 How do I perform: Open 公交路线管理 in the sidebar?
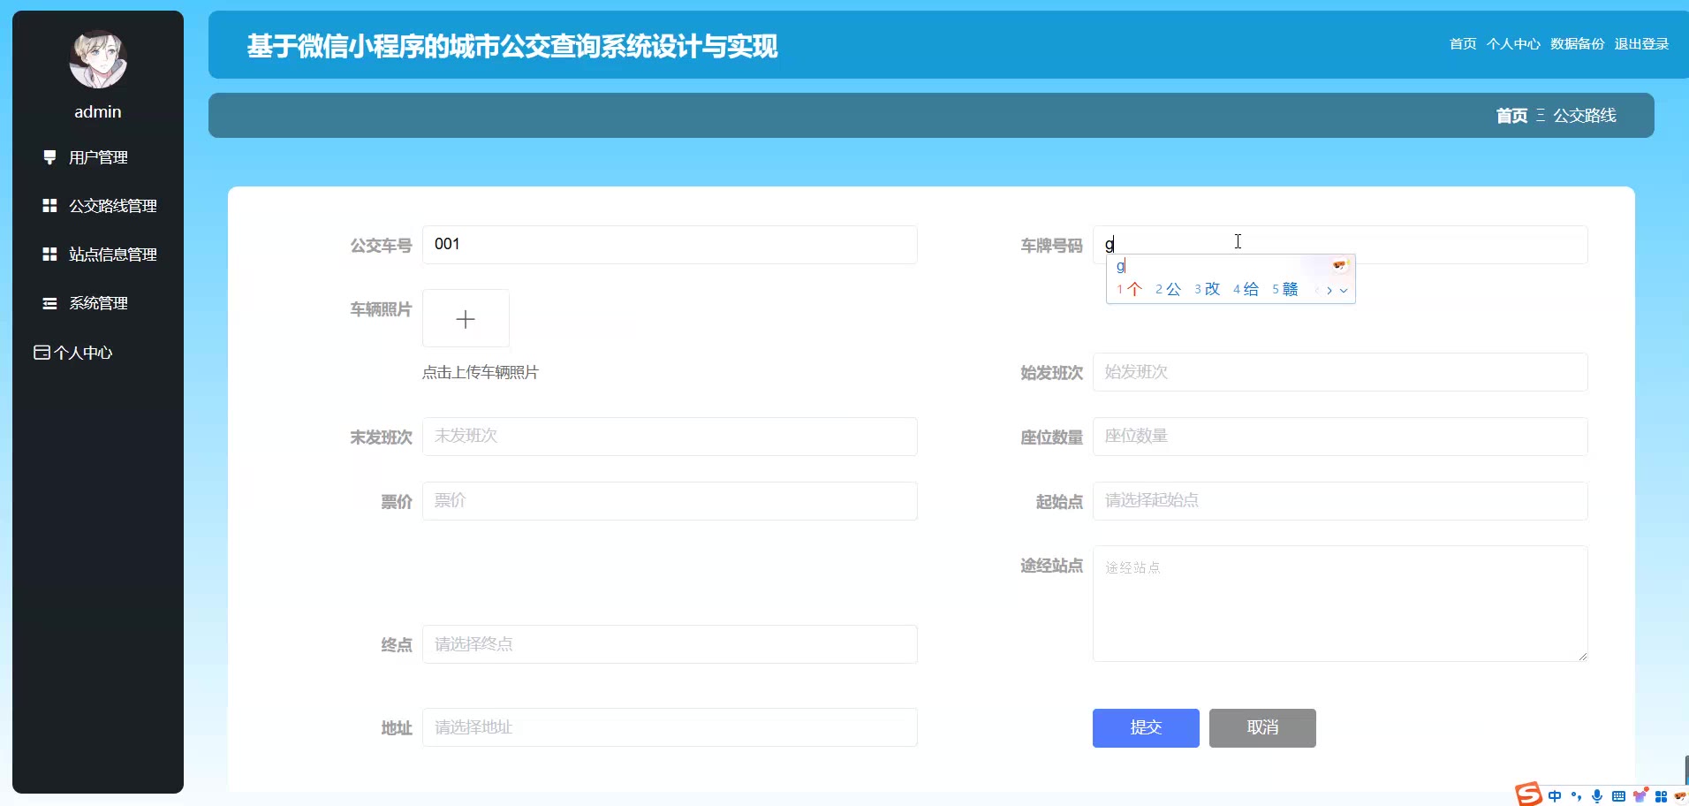(112, 206)
